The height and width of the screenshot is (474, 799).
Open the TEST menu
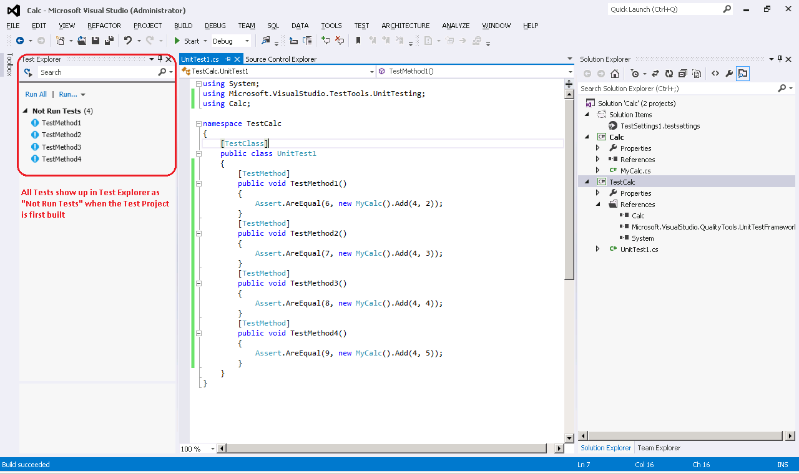(x=361, y=26)
